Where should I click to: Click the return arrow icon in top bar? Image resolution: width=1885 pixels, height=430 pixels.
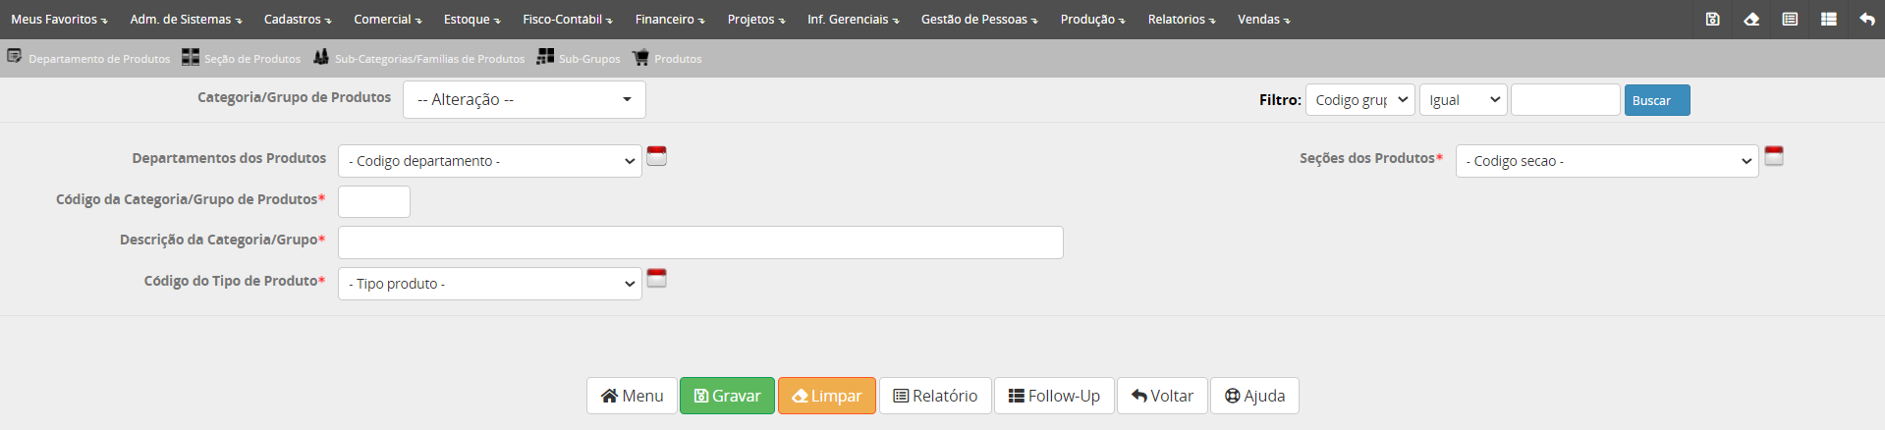click(x=1866, y=19)
